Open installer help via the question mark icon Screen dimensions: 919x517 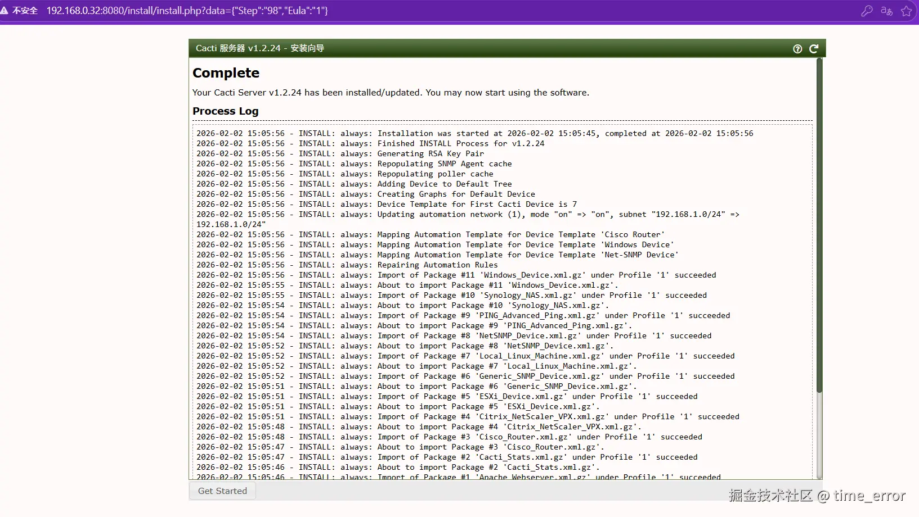tap(797, 49)
